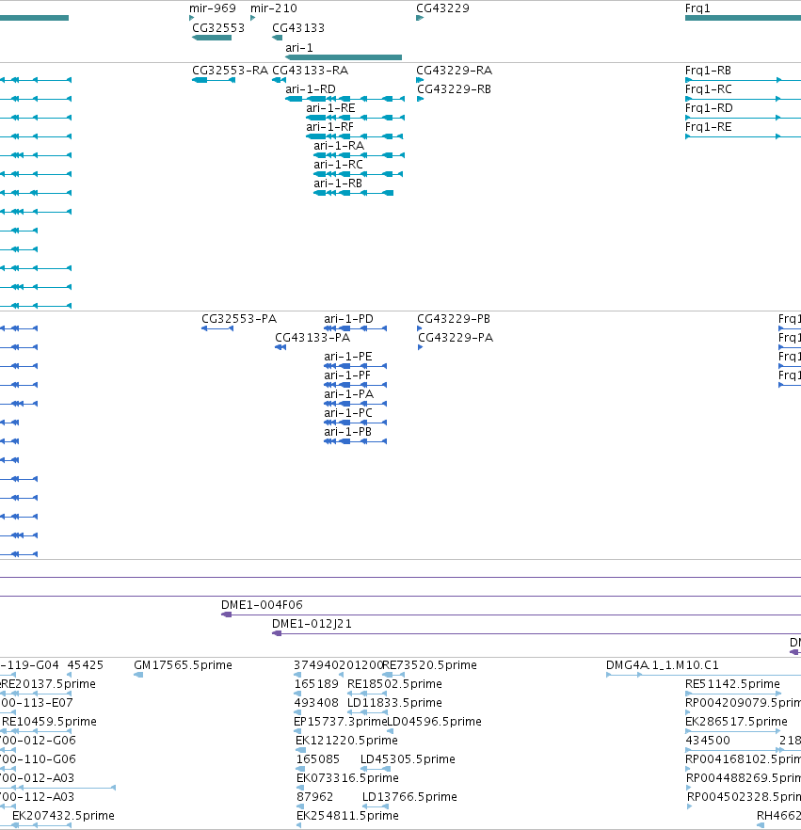The height and width of the screenshot is (830, 801).
Task: Open the EK207432.5prime EST label
Action: (63, 816)
